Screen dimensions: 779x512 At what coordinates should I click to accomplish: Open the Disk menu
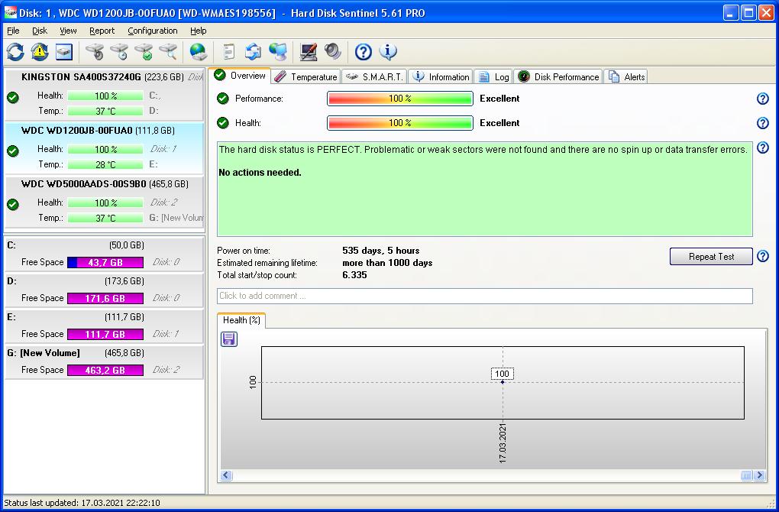[40, 31]
